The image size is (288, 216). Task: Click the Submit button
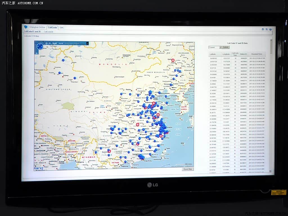[x=225, y=47]
